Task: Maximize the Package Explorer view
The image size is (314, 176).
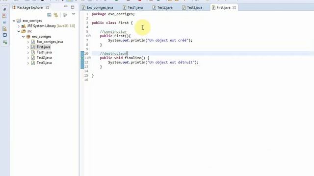Action: (73, 7)
